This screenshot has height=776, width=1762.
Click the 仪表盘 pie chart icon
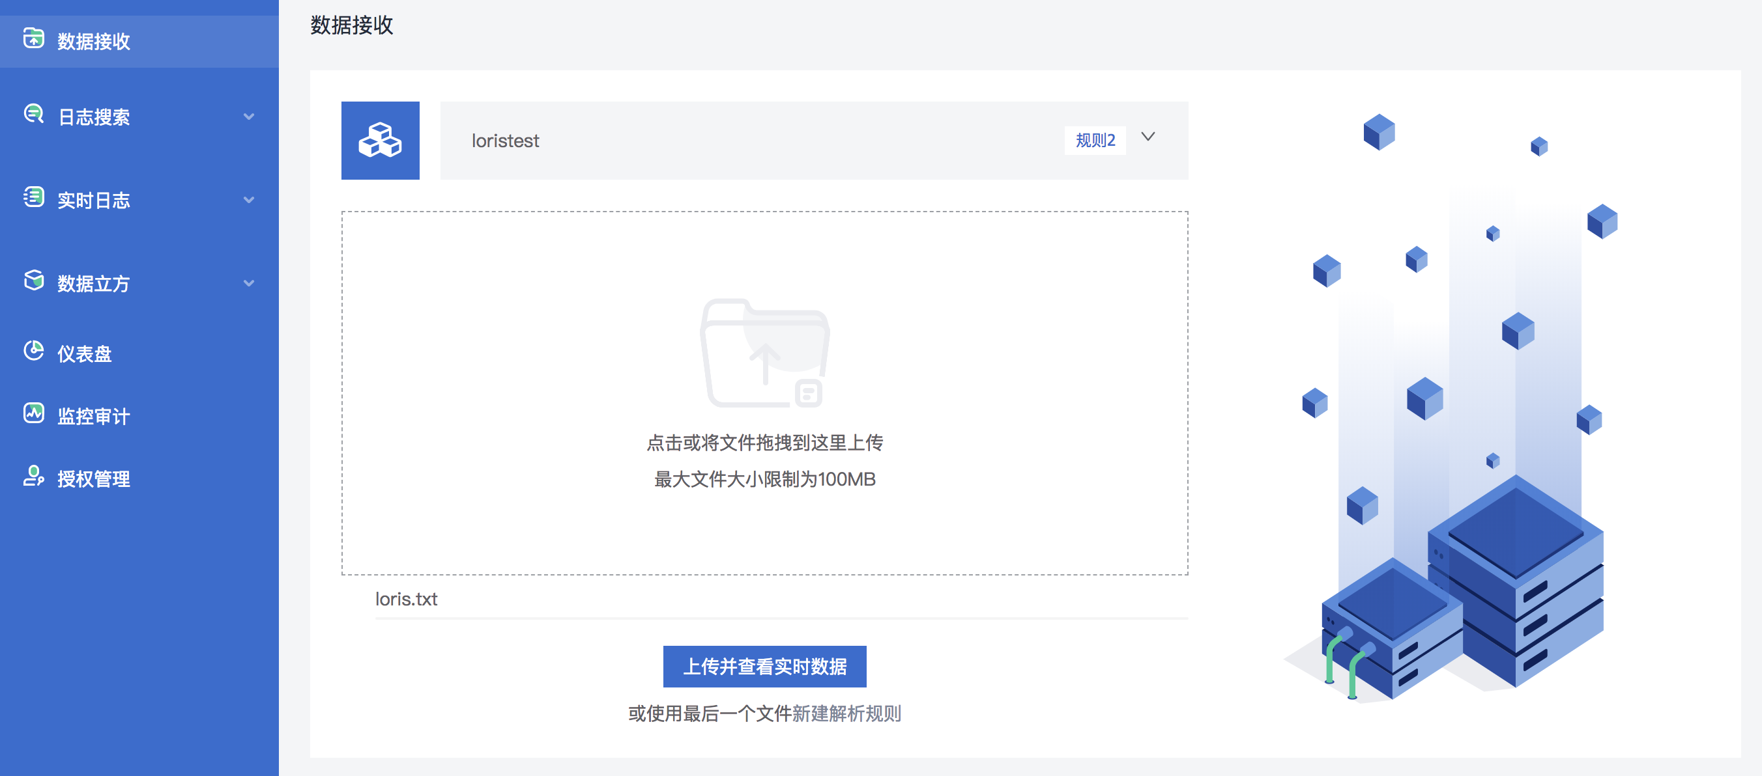pos(33,351)
